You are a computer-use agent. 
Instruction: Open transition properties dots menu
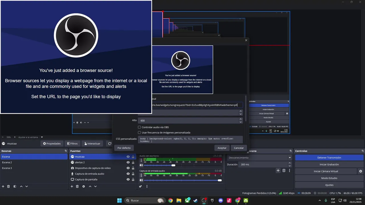coord(289,170)
